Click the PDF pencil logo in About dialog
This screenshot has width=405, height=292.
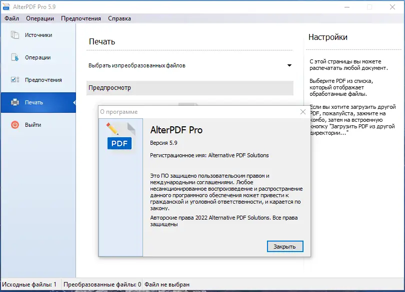pyautogui.click(x=120, y=136)
